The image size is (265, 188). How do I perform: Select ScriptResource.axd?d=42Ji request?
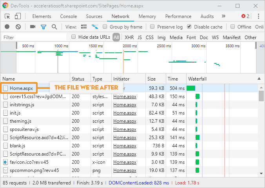(39, 138)
